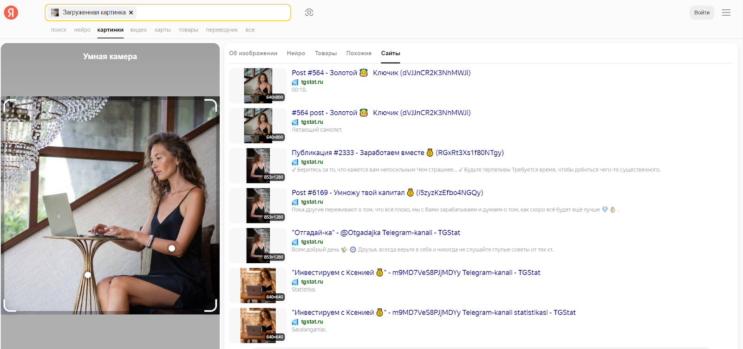Click thumbnail of Post #564 result

tap(258, 86)
